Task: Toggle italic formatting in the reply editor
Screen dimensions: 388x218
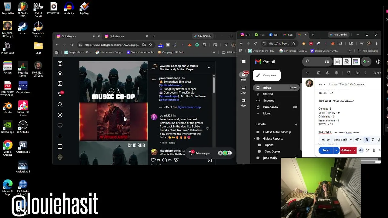Action: click(373, 140)
